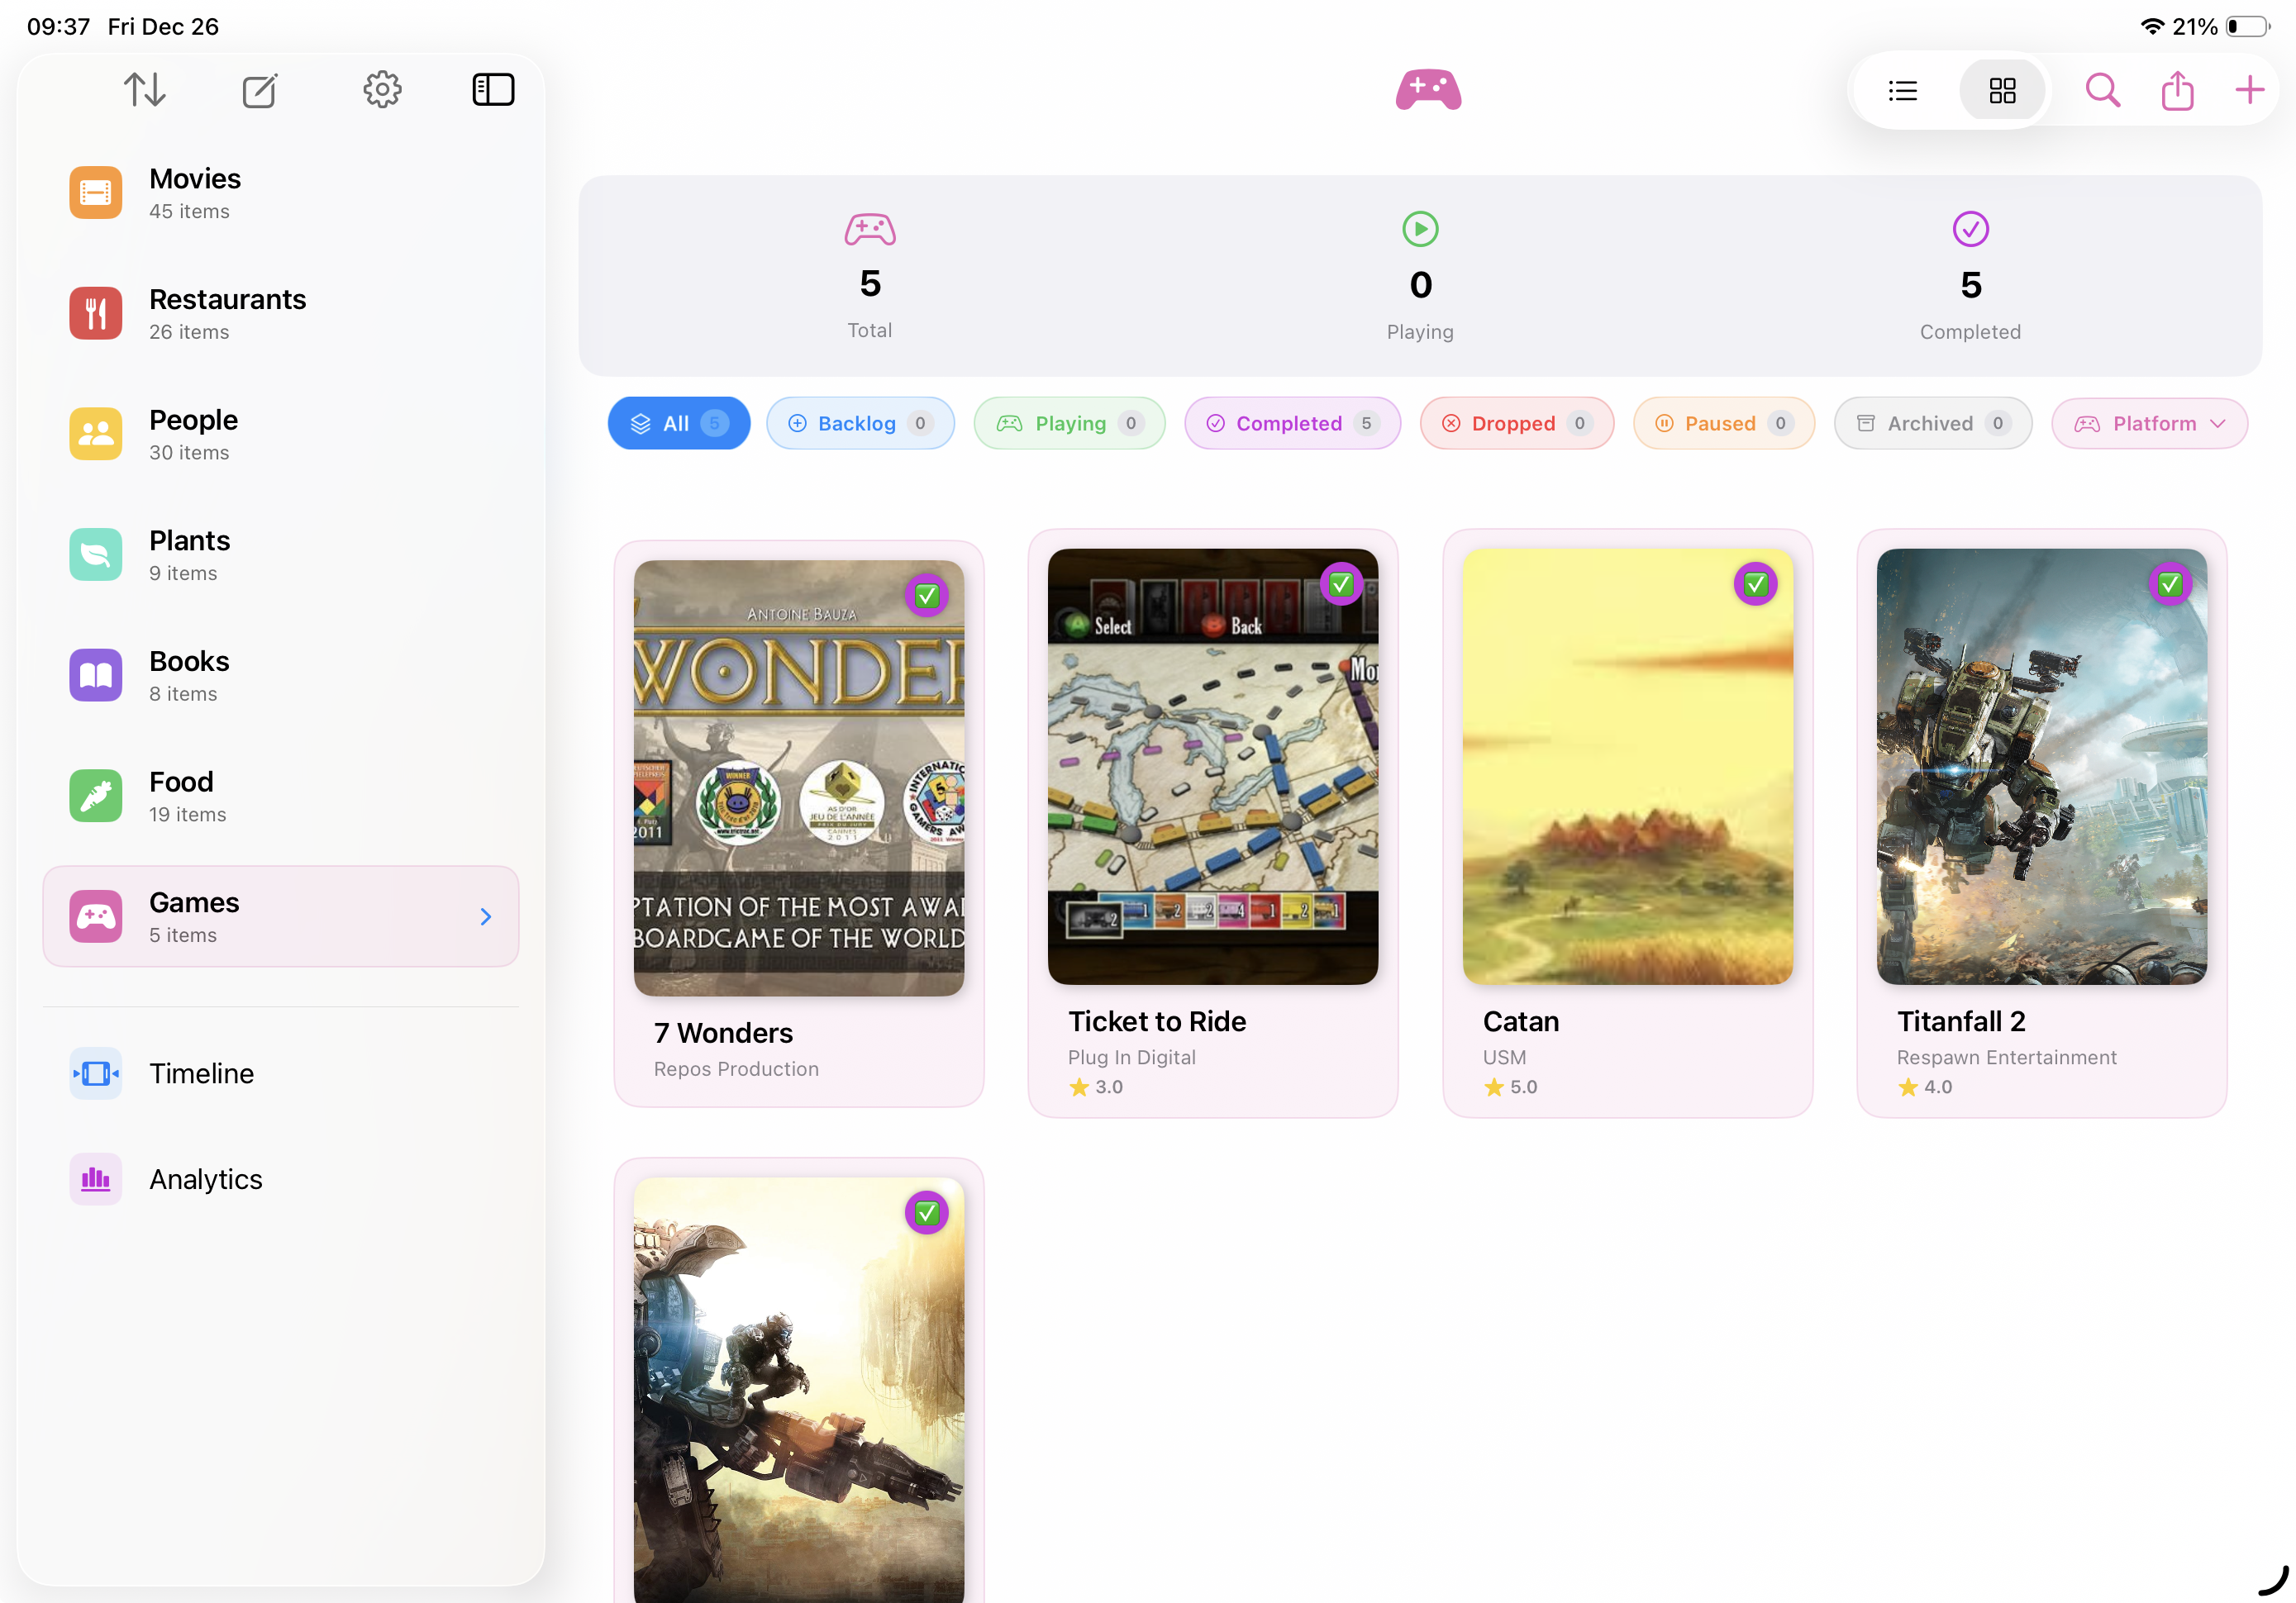
Task: Expand the Games category via its chevron
Action: 486,916
